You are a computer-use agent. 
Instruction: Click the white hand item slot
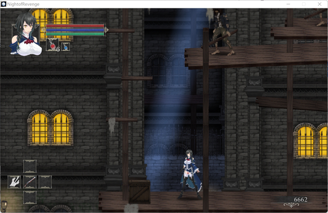pos(14,182)
